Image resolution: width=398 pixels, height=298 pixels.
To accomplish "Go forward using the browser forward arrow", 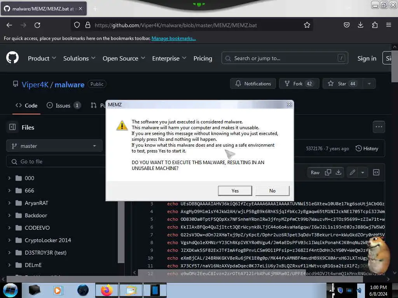I will click(23, 25).
